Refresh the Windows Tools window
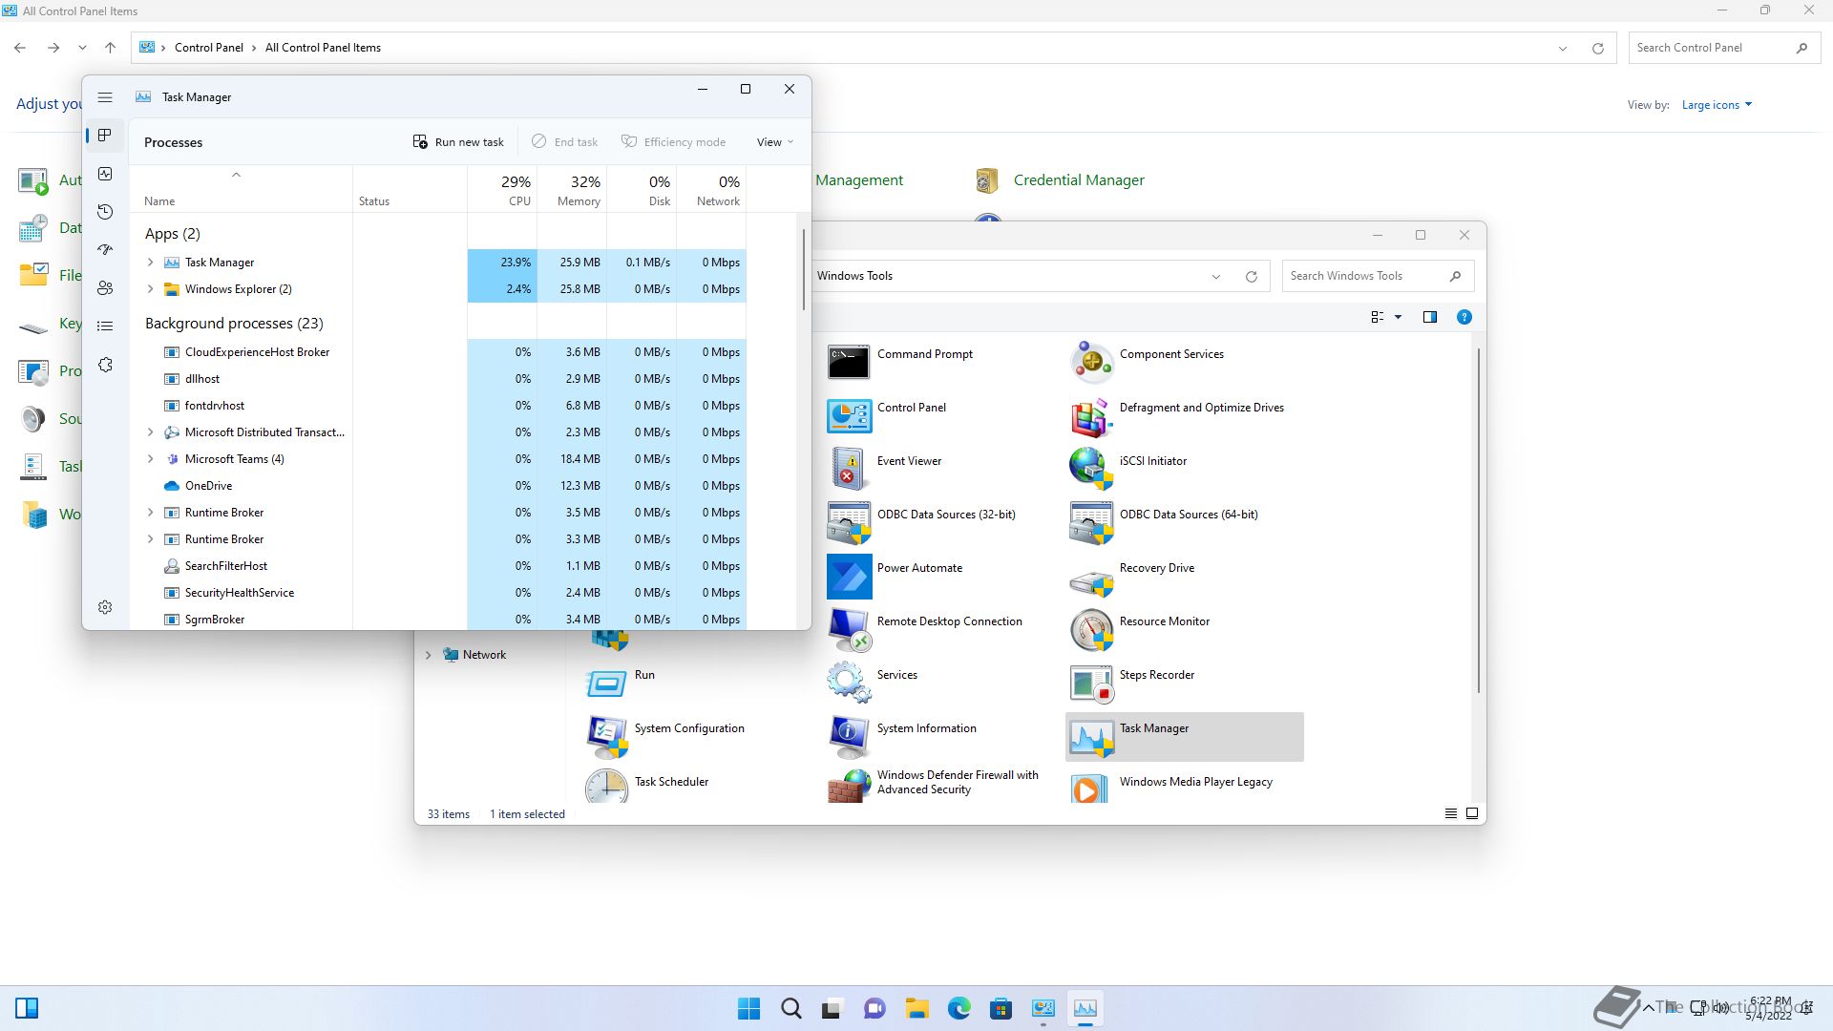This screenshot has width=1833, height=1031. tap(1251, 276)
